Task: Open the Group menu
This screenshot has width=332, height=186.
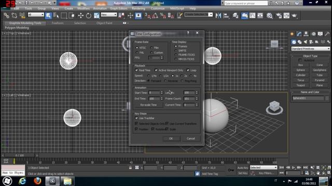Action: click(41, 9)
